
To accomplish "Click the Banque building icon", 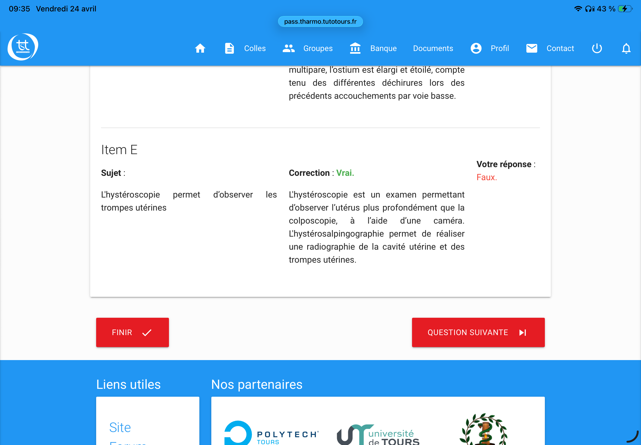I will [x=355, y=48].
